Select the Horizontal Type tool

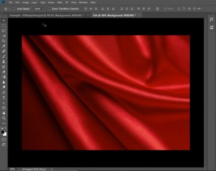tap(4, 98)
